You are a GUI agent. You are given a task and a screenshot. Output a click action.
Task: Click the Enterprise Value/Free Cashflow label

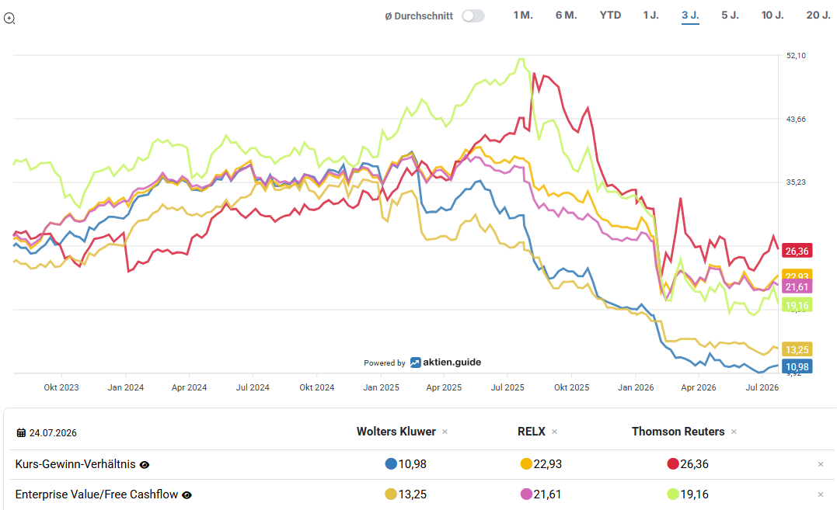(96, 494)
